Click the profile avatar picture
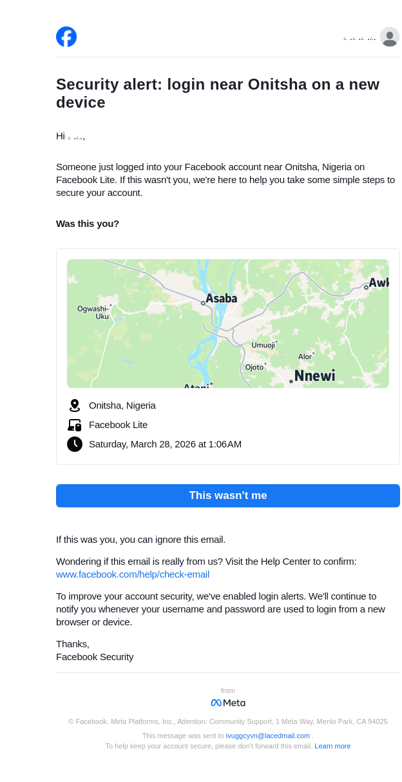The image size is (402, 782). [390, 37]
